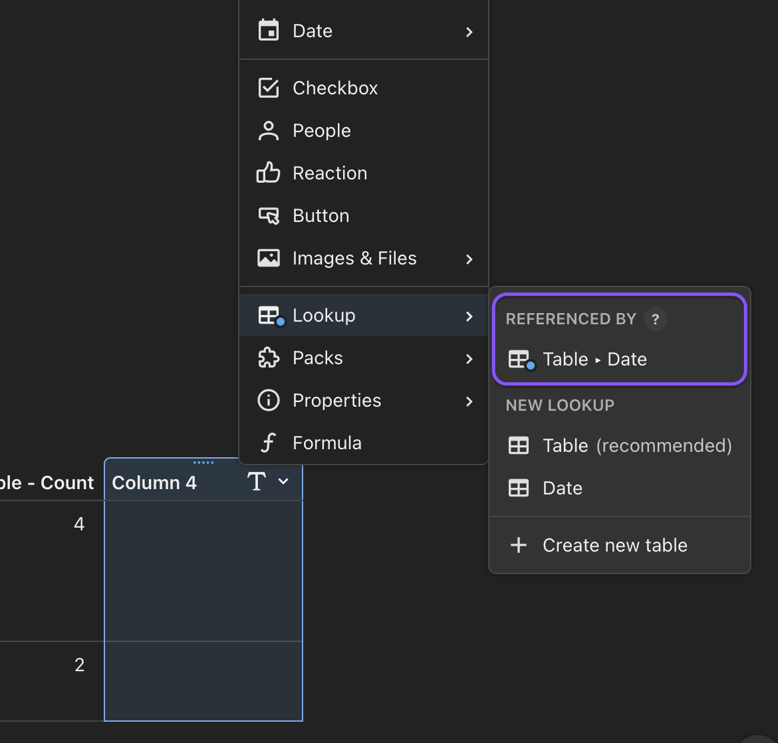The height and width of the screenshot is (743, 778).
Task: Select the Lookup menu entry
Action: pos(324,316)
